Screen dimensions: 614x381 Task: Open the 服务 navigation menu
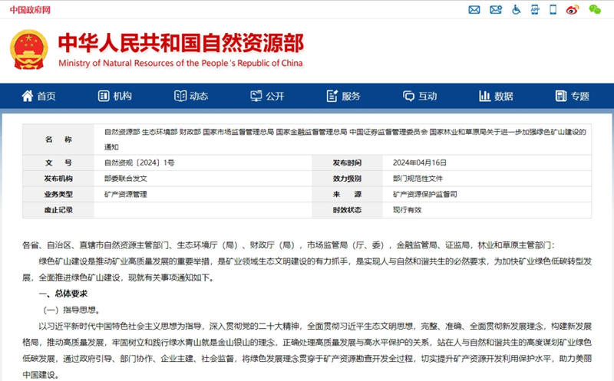(x=344, y=96)
